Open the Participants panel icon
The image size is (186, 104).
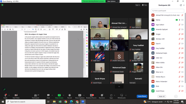pyautogui.click(x=35, y=95)
